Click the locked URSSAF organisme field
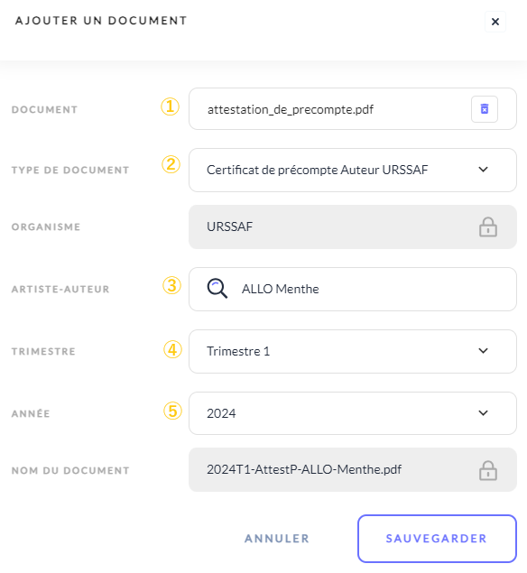This screenshot has width=527, height=573. tap(353, 226)
